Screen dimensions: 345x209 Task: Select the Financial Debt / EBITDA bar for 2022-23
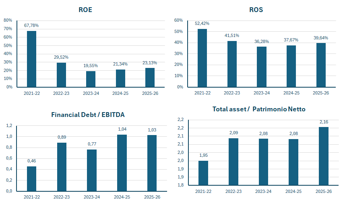pos(62,167)
